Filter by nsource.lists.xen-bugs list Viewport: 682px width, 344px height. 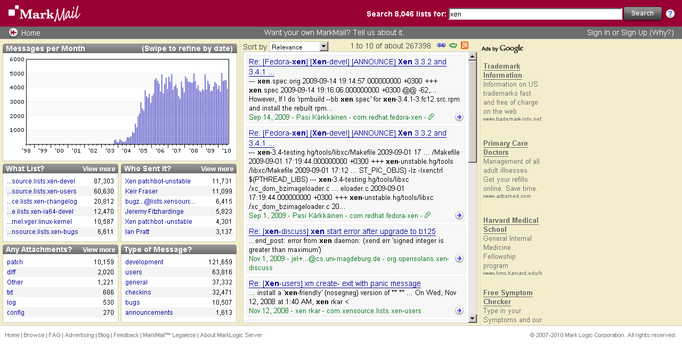43,232
